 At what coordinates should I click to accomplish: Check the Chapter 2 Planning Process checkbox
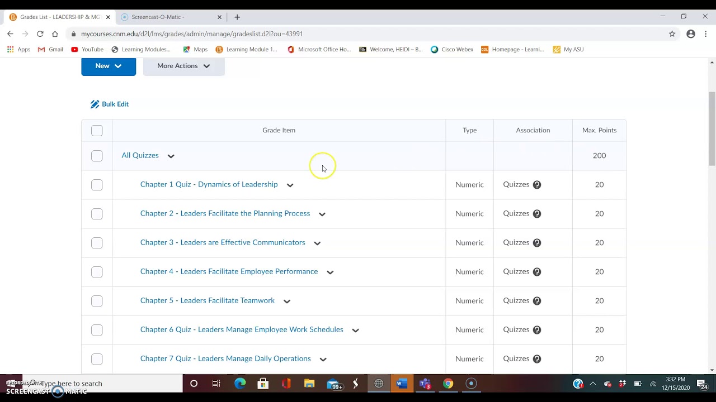point(97,214)
